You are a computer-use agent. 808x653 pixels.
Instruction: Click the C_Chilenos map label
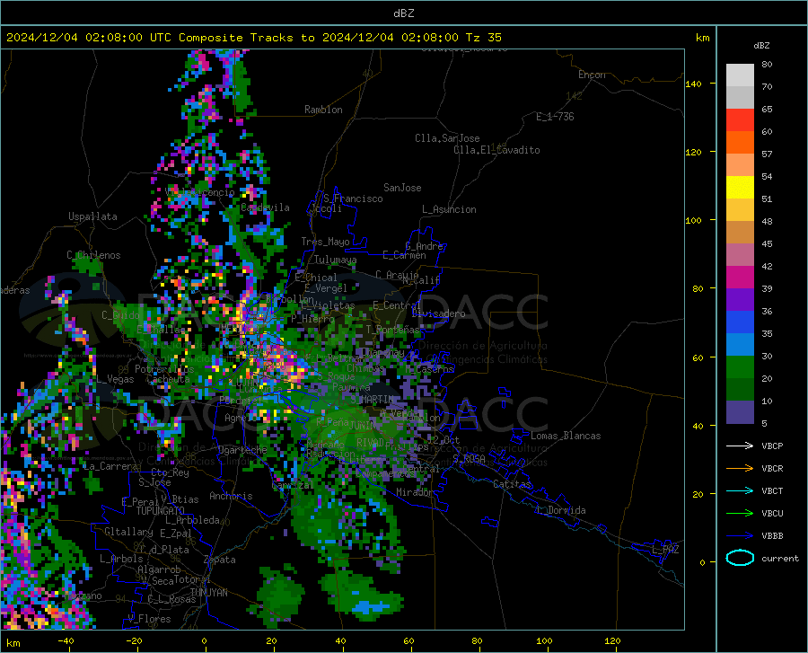[93, 255]
